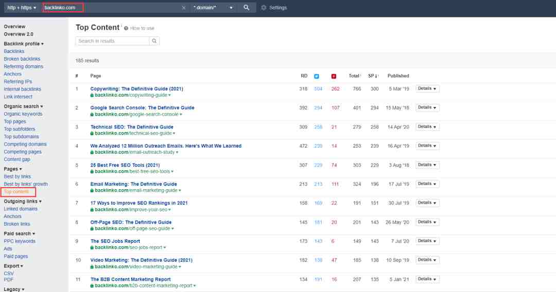Open Details dropdown for Copywriting guide row
Viewport: 556px width, 292px height.
click(427, 88)
